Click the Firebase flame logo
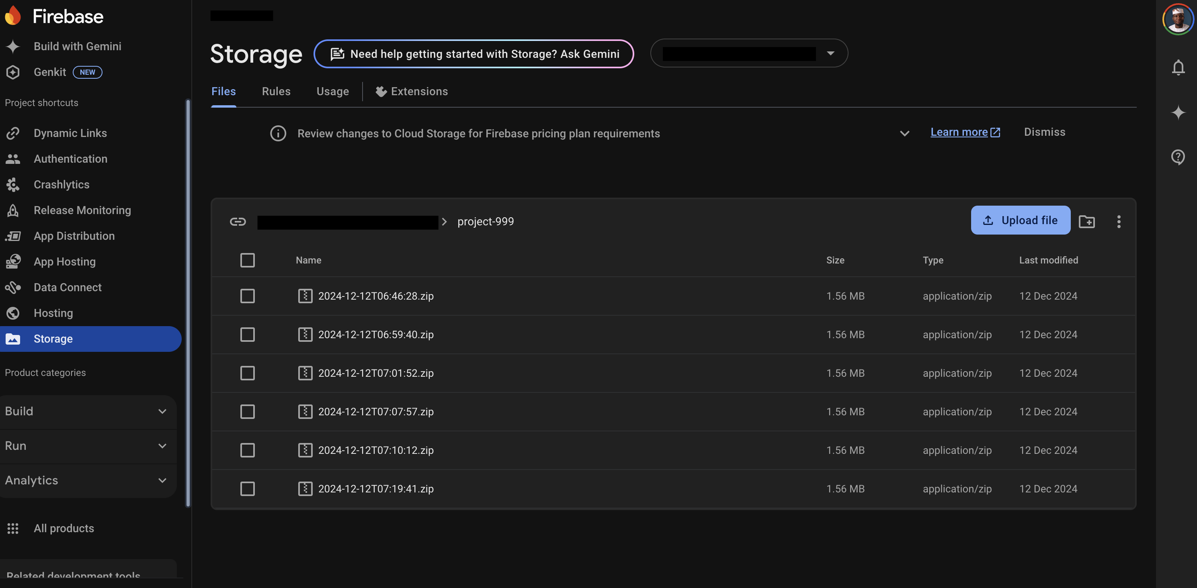Screen dimensions: 1197x588 (13, 16)
